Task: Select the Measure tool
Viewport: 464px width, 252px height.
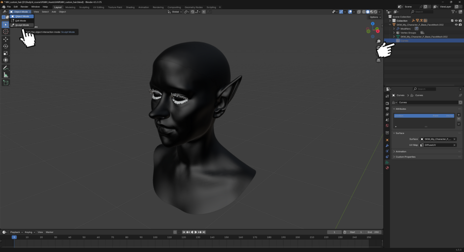Action: coord(6,75)
